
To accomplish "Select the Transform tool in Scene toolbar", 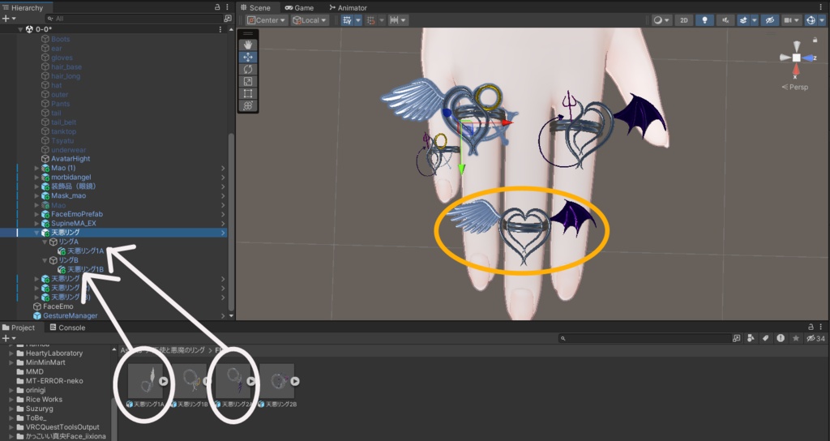I will coord(248,106).
